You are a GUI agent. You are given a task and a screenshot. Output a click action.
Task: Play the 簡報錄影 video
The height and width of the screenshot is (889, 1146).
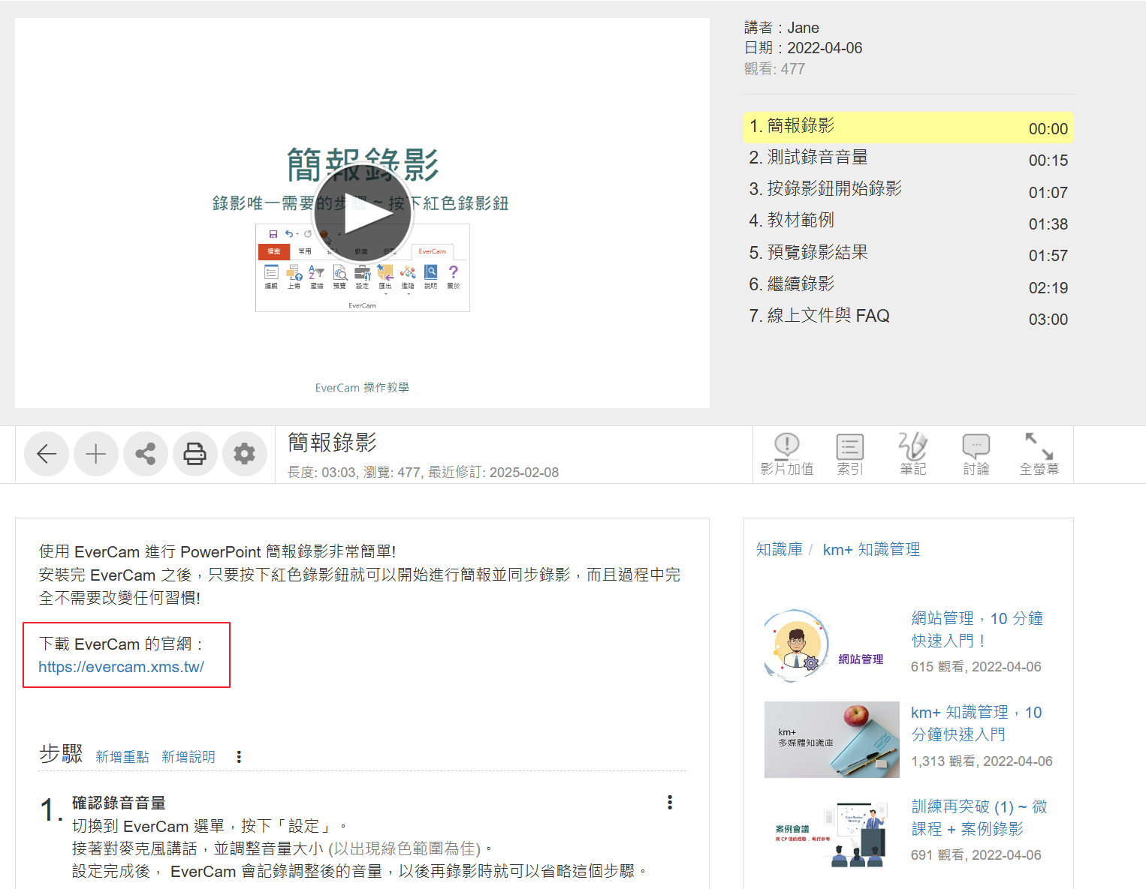(363, 215)
